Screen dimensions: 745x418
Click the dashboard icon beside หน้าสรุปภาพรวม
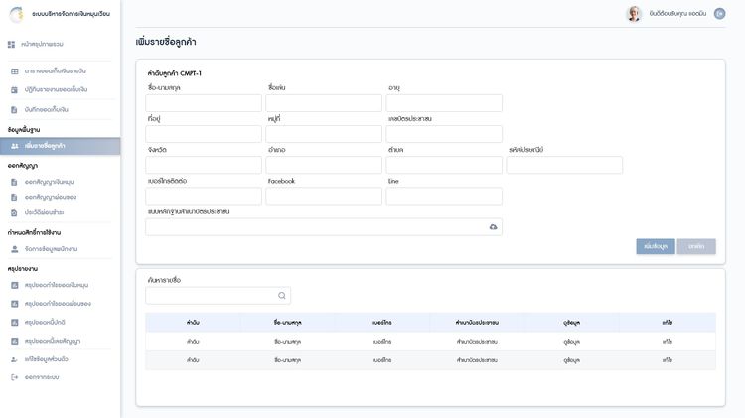[12, 45]
